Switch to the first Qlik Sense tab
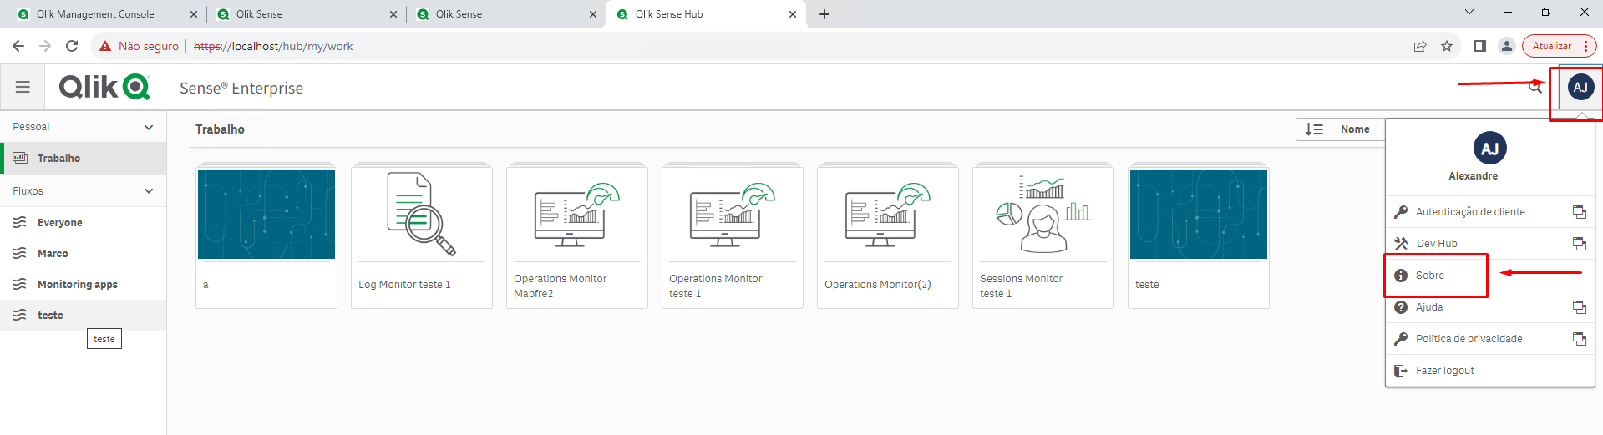Screen dimensions: 1603x435 click(306, 14)
